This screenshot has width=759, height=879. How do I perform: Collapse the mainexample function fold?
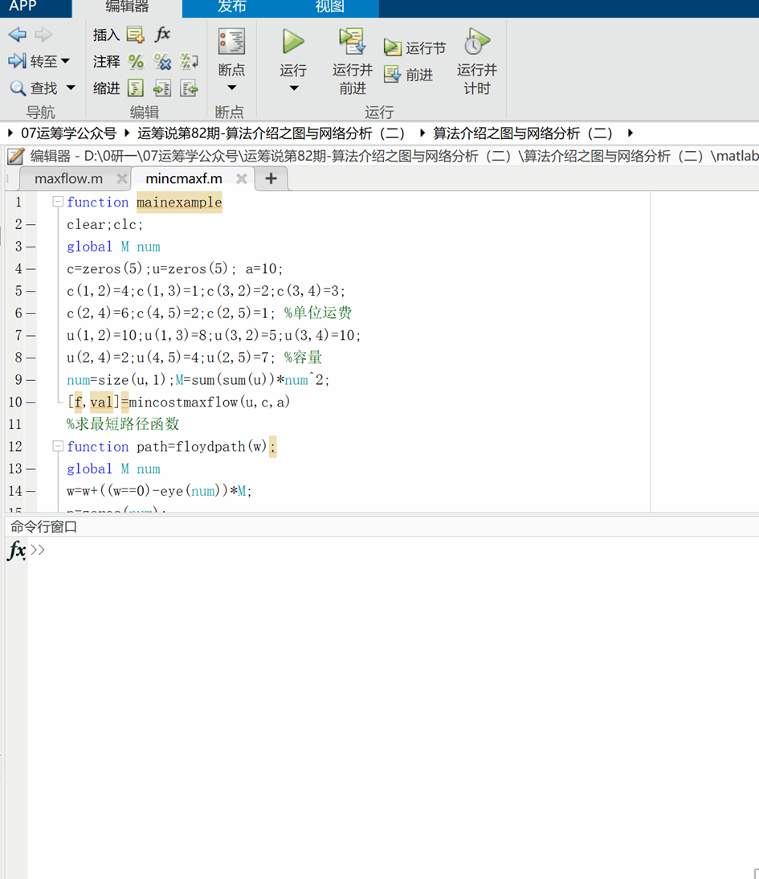point(58,201)
